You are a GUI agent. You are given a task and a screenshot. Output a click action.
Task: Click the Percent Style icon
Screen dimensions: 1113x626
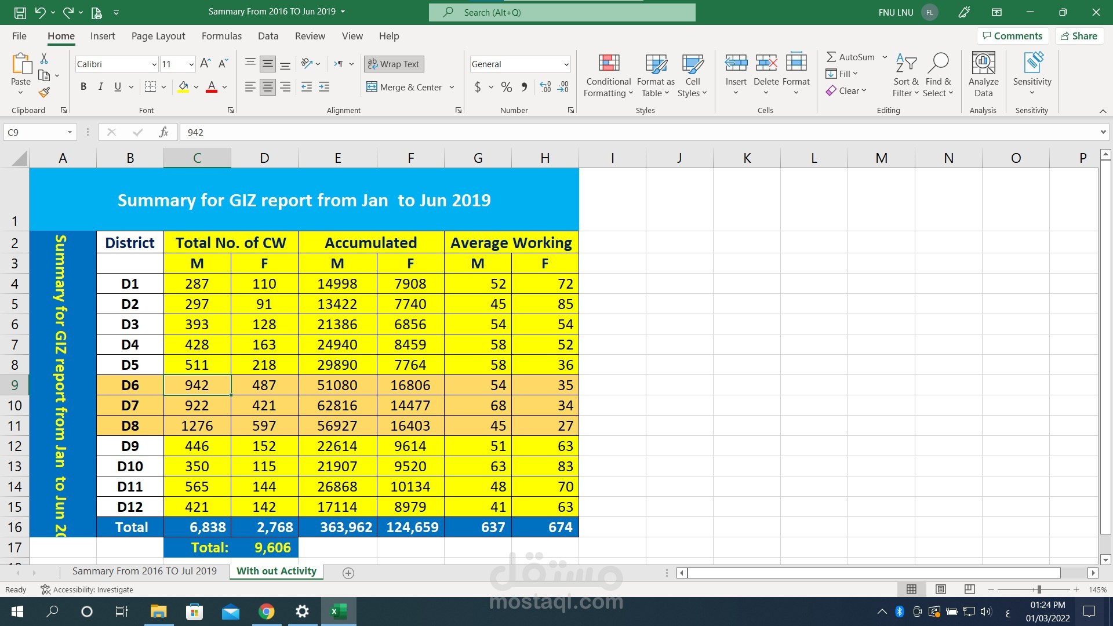(507, 87)
